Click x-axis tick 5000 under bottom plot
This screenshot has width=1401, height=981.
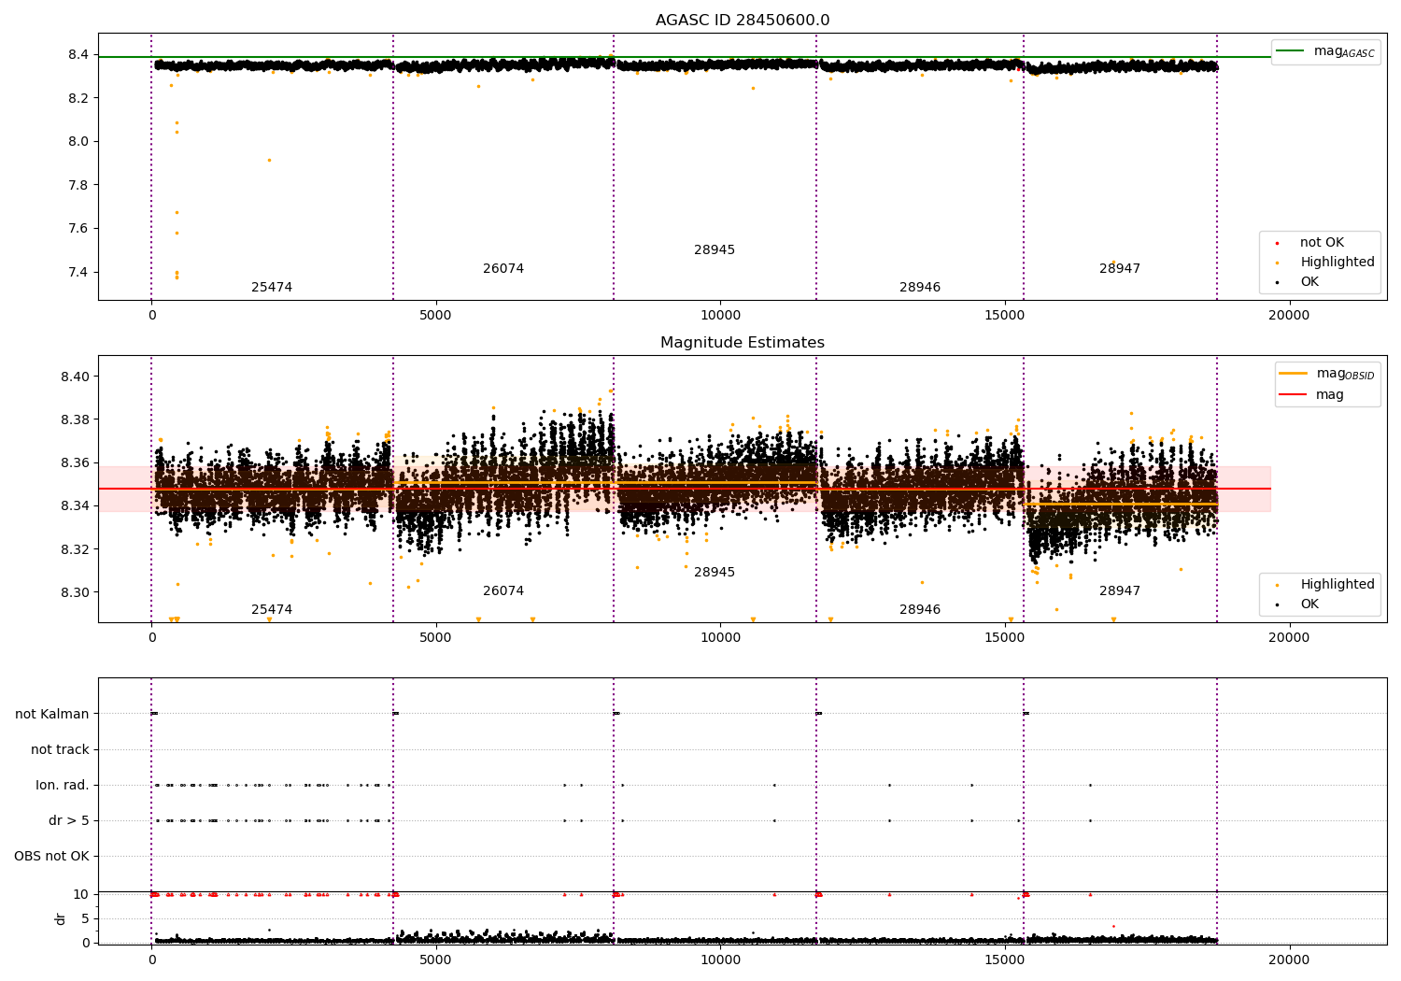pos(436,960)
